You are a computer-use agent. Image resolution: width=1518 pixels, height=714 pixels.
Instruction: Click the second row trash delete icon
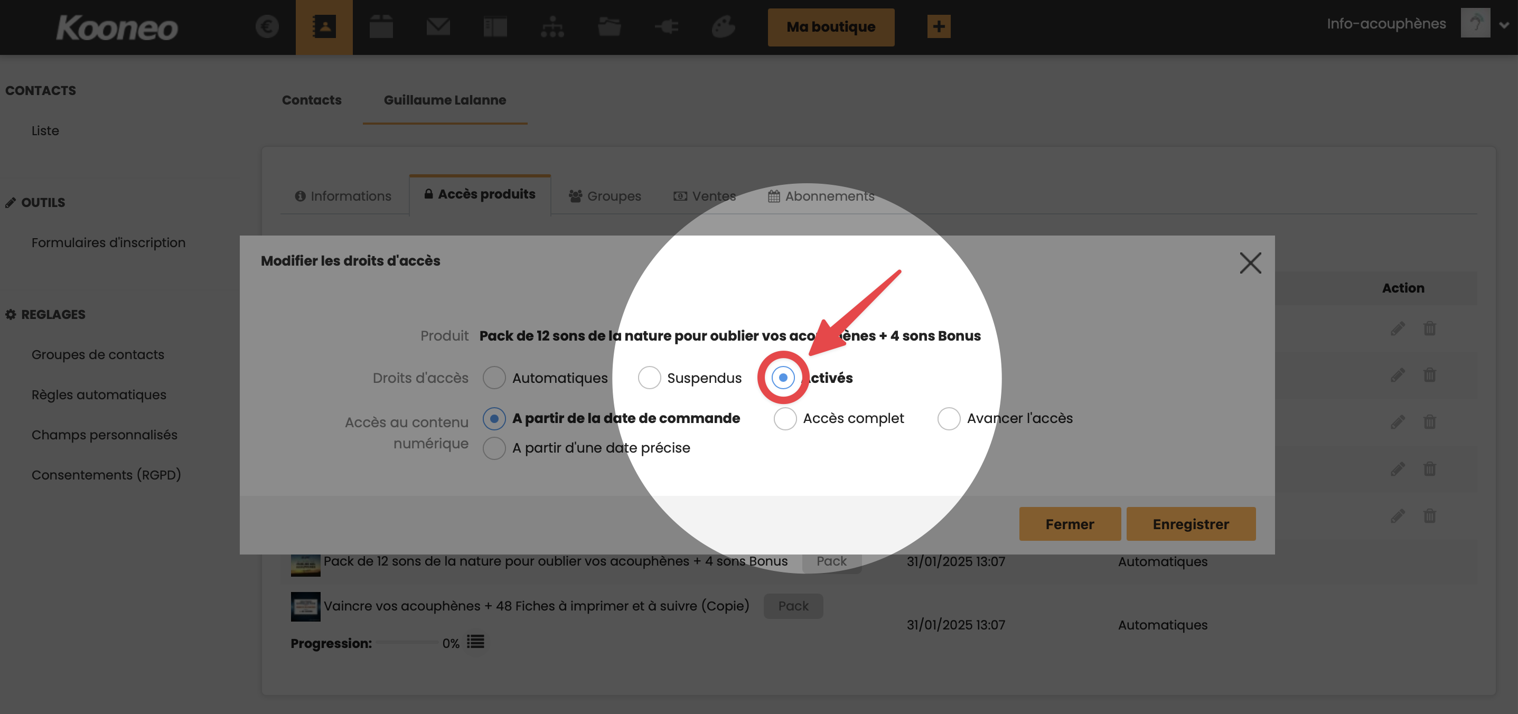click(x=1430, y=374)
